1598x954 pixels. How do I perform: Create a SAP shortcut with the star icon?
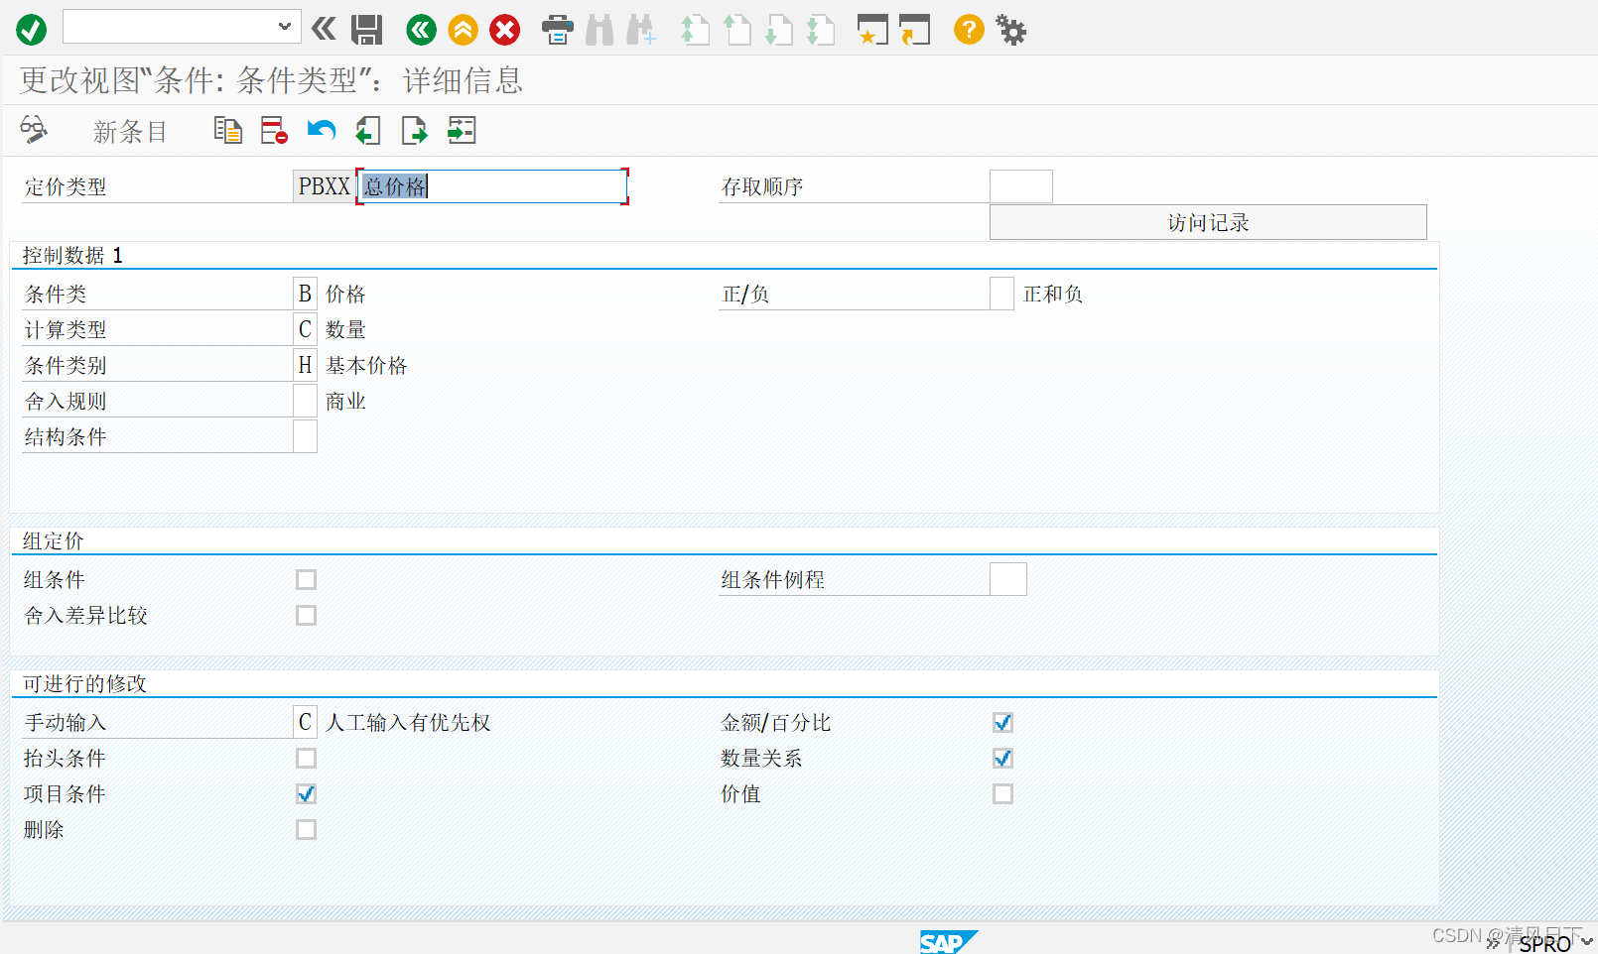pos(871,30)
